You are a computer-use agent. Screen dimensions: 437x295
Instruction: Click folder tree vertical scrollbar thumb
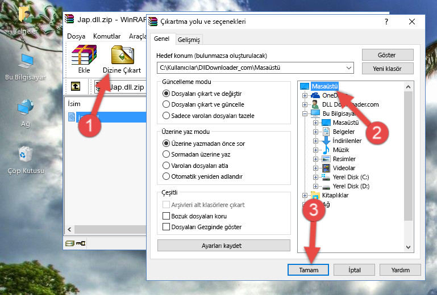(x=408, y=156)
